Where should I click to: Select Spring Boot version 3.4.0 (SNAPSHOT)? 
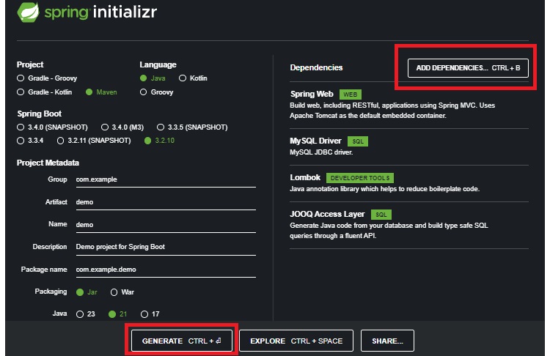[x=21, y=127]
